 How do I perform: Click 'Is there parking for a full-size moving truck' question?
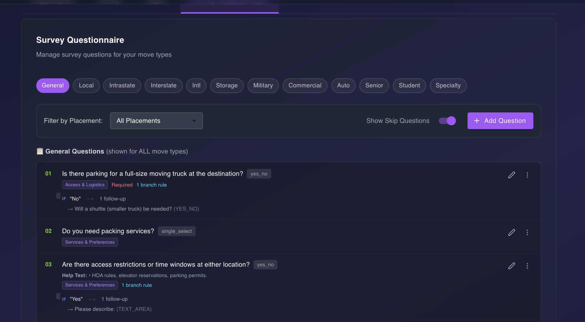[152, 174]
